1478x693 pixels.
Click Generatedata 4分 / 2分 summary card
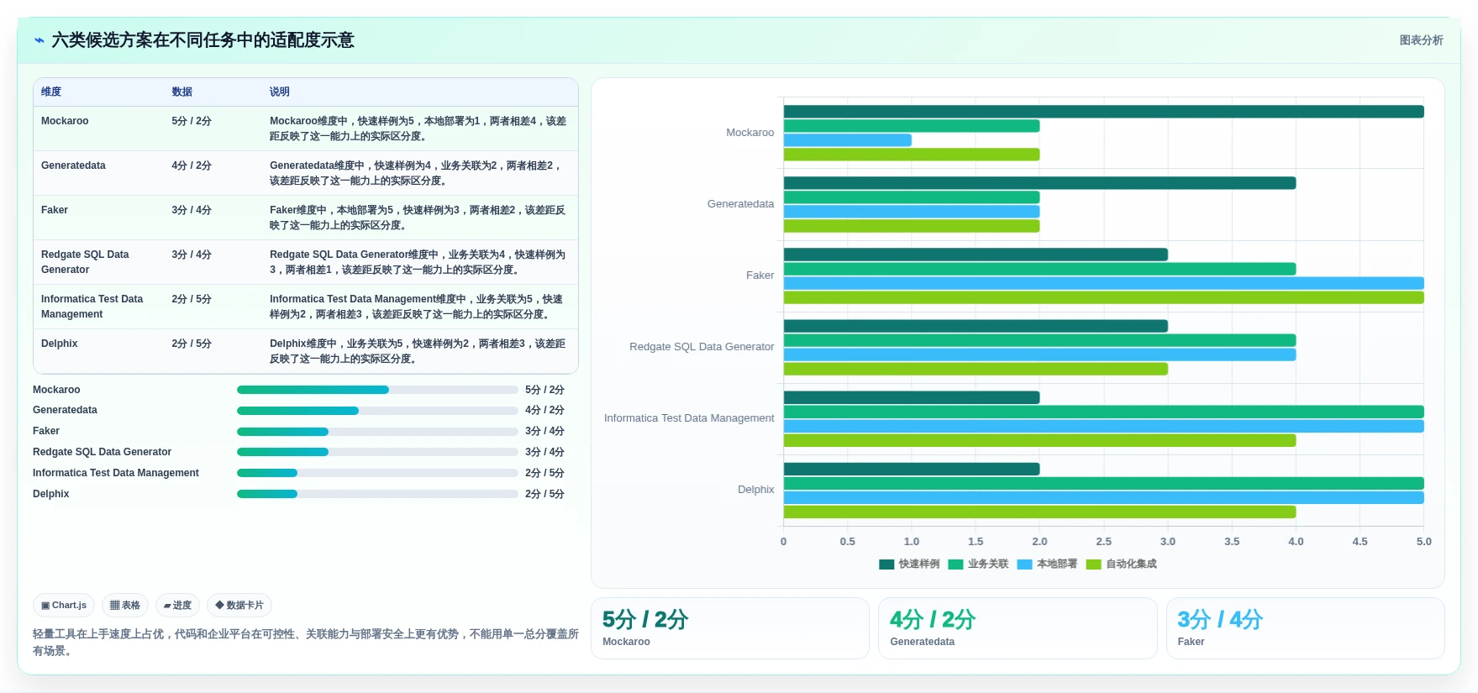click(1018, 628)
